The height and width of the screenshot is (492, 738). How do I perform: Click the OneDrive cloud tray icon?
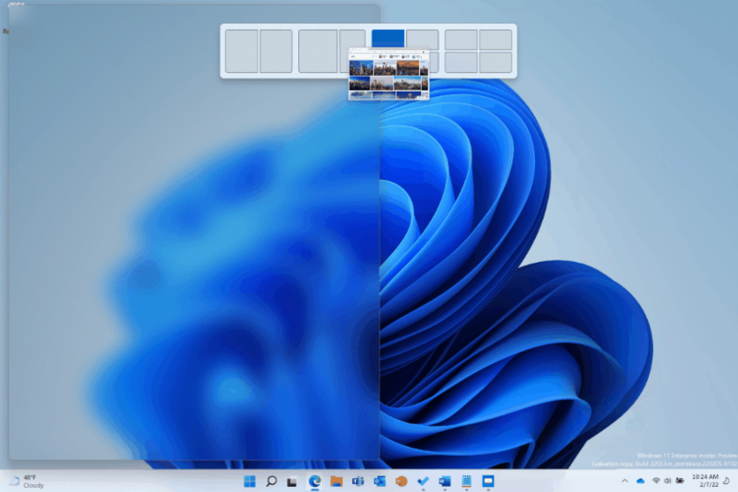coord(641,481)
